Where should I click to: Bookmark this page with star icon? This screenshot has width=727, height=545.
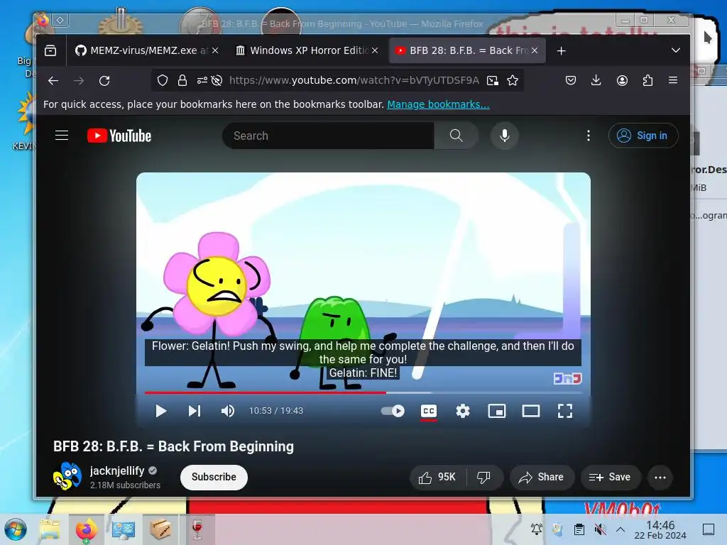(513, 81)
